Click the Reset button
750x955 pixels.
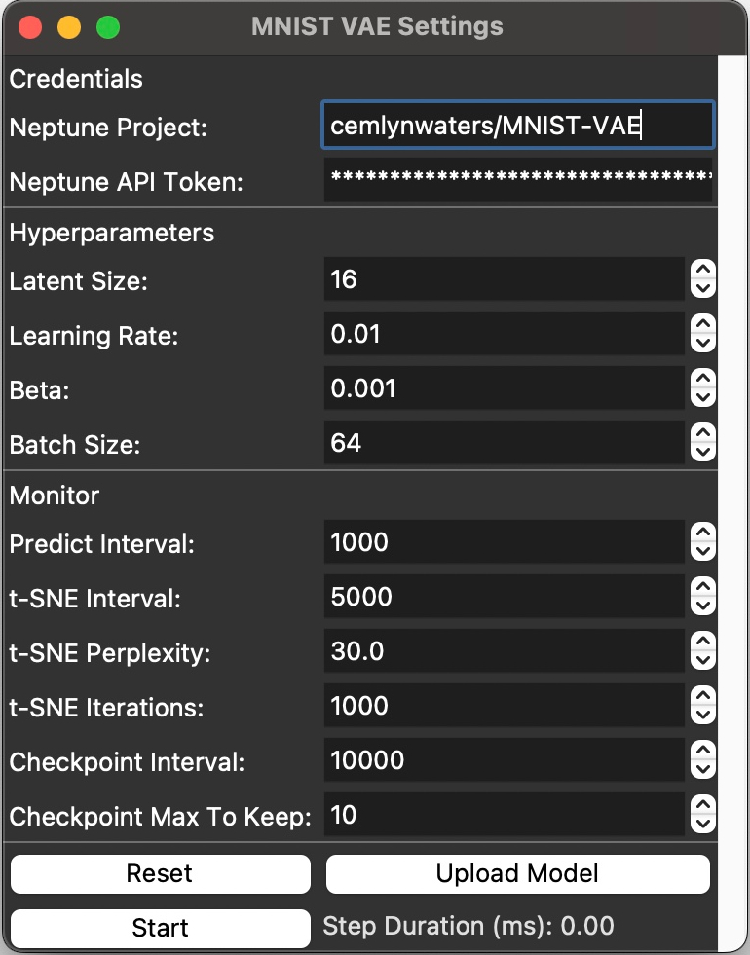[161, 873]
